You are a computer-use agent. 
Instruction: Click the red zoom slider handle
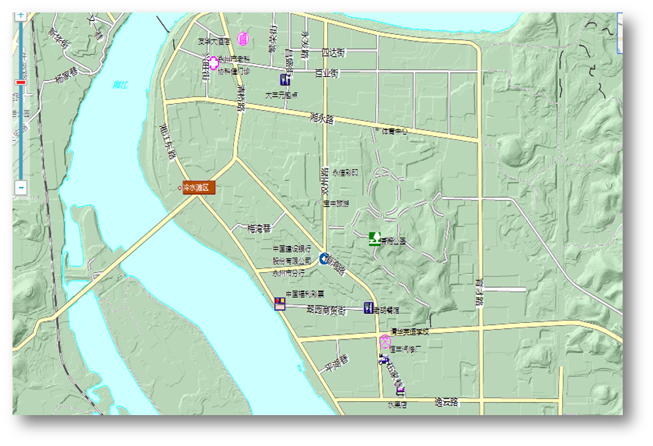point(21,82)
